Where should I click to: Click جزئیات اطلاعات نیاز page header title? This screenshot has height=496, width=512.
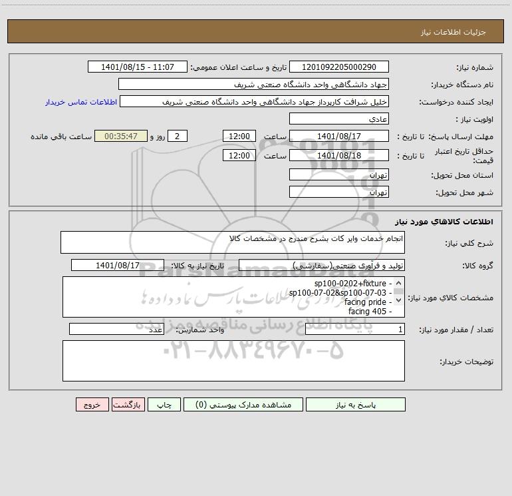click(x=453, y=32)
